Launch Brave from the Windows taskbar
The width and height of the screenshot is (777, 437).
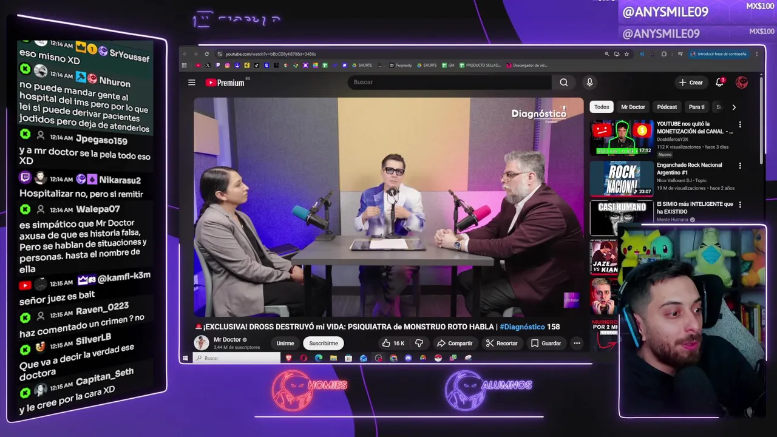click(288, 358)
